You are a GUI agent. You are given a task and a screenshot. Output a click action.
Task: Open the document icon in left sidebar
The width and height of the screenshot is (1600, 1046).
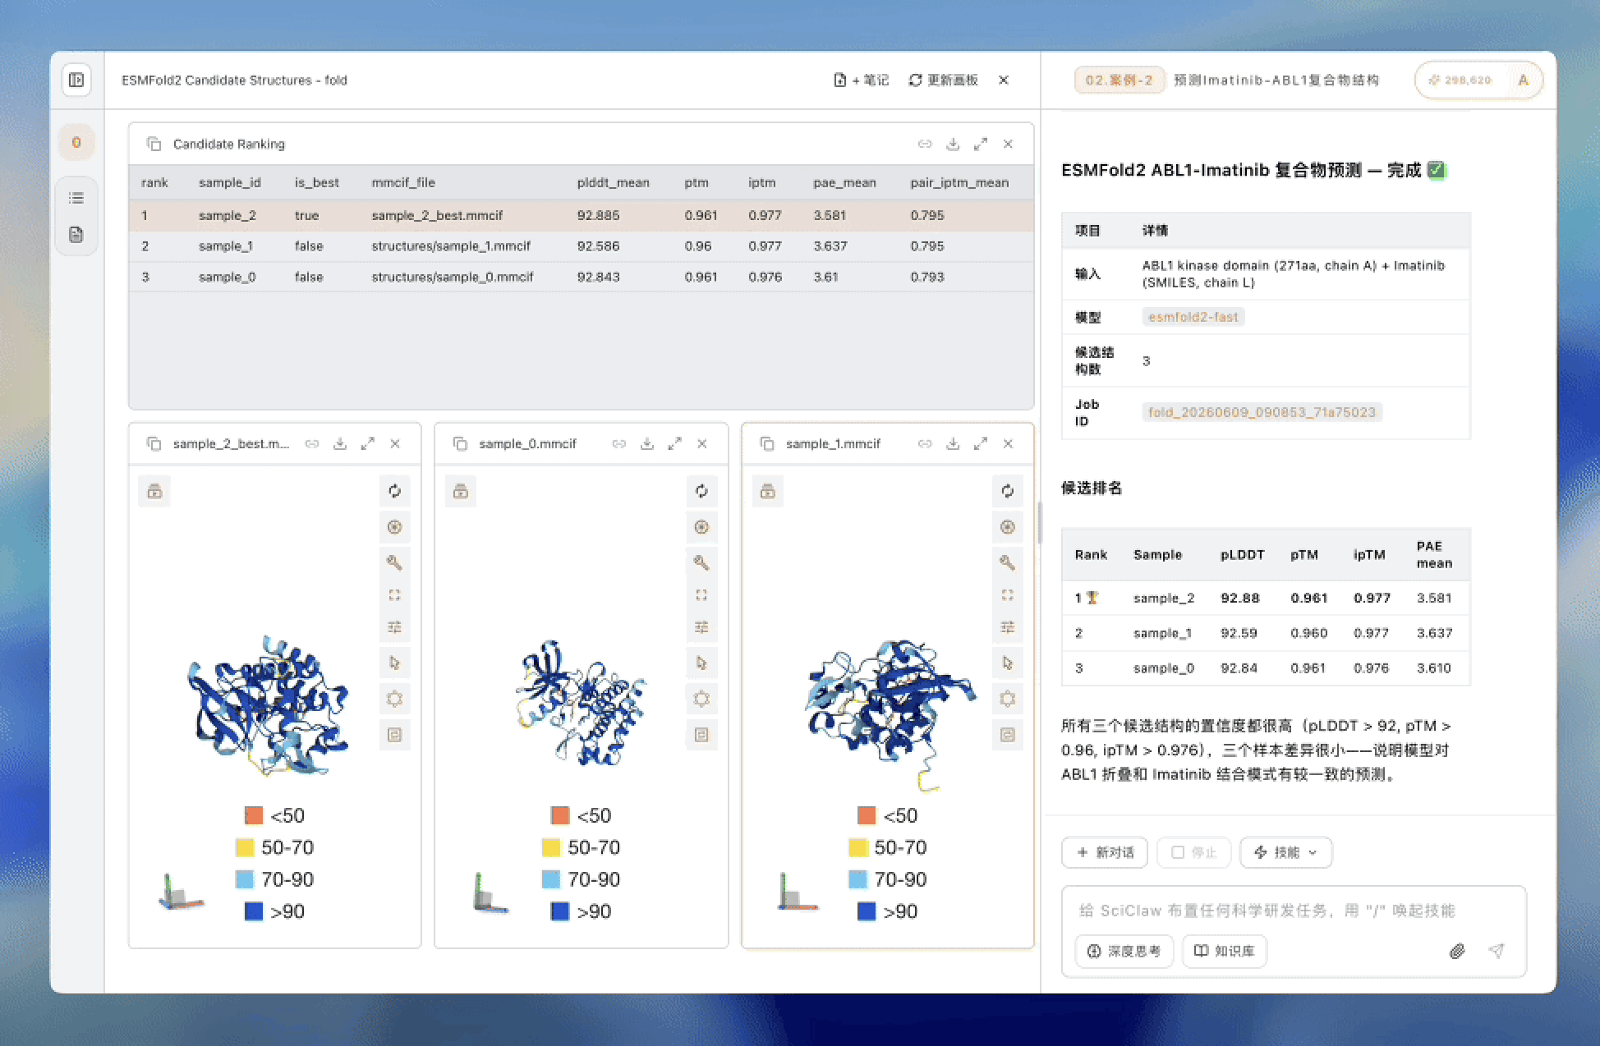point(76,235)
